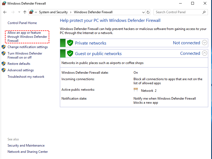The image size is (212, 159).
Task: Open Network and Sharing Center link
Action: pyautogui.click(x=28, y=152)
